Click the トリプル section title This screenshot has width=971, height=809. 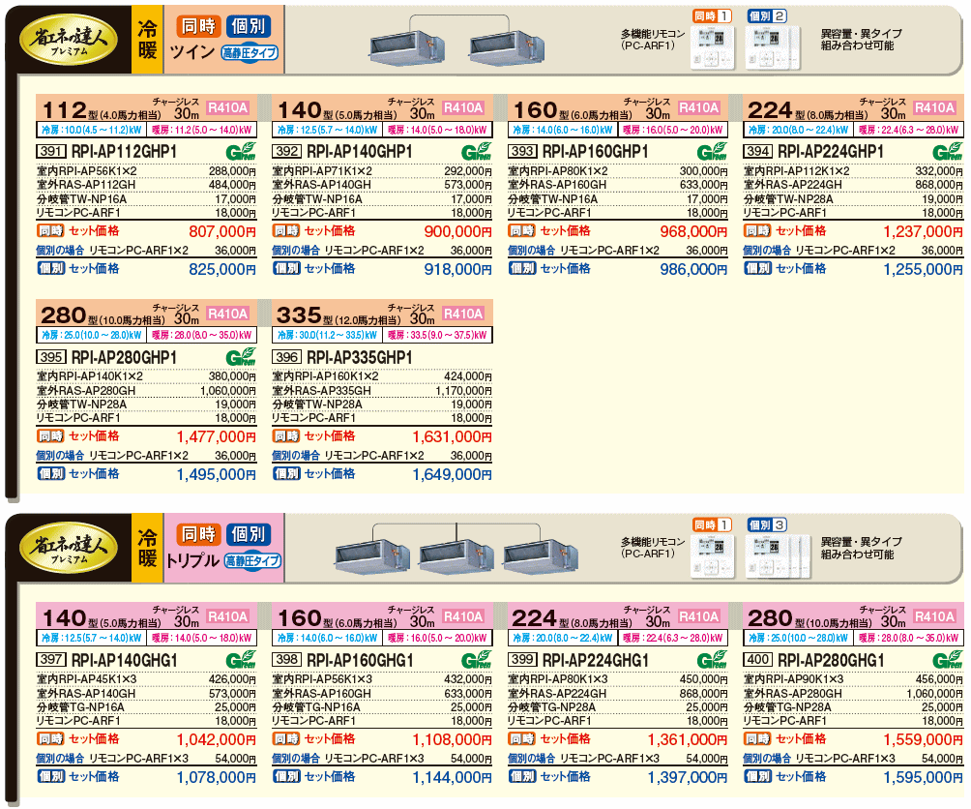tap(192, 561)
